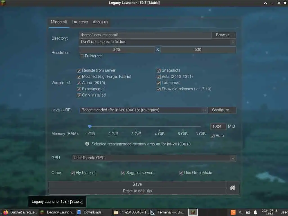This screenshot has height=216, width=288.
Task: Click the Save button
Action: point(137,184)
